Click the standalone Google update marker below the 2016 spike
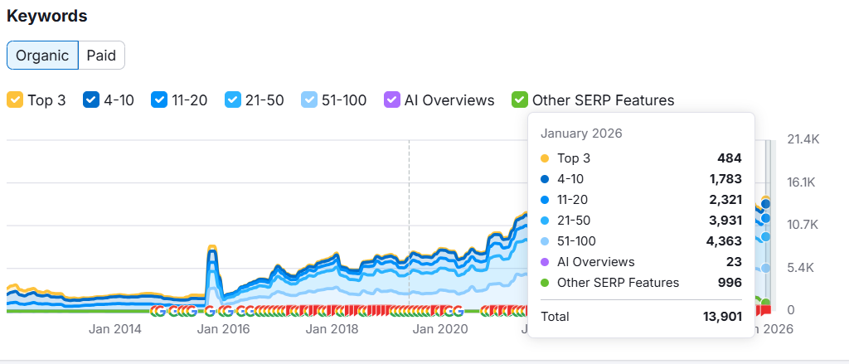 pos(210,311)
